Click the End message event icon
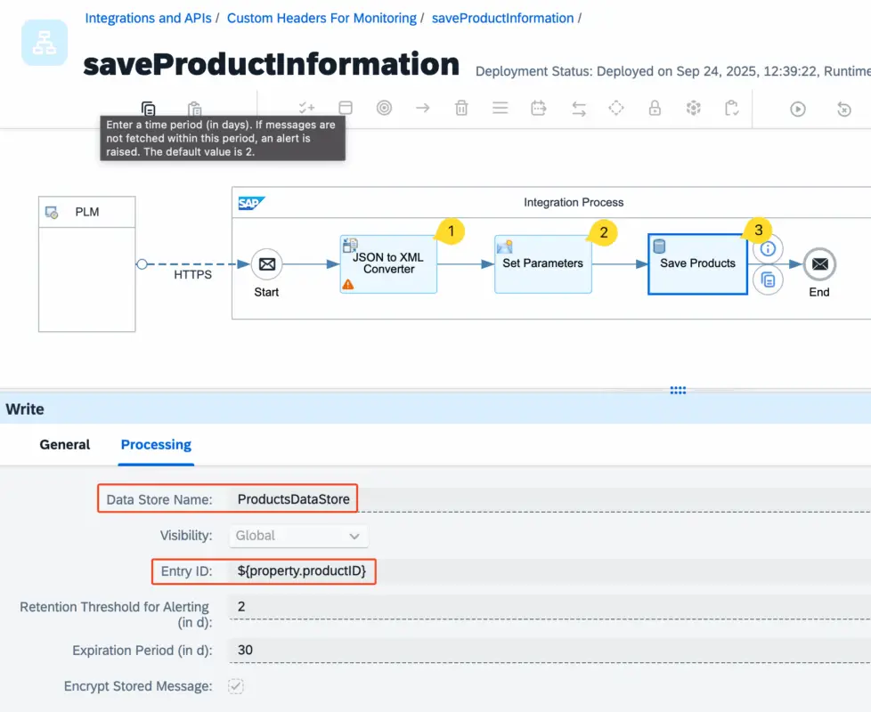Screen dimensions: 871x712 pos(818,264)
